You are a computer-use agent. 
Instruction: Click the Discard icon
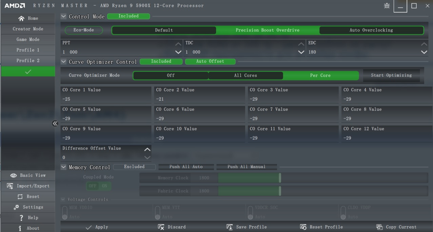(161, 227)
